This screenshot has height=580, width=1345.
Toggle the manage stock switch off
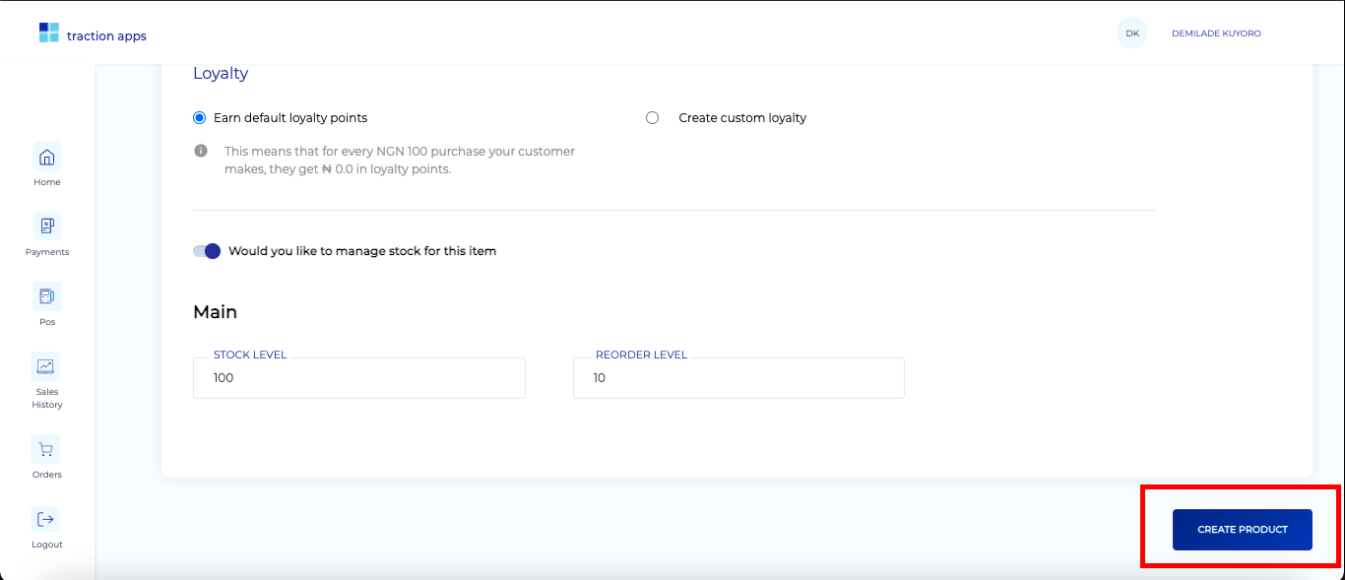click(x=207, y=251)
